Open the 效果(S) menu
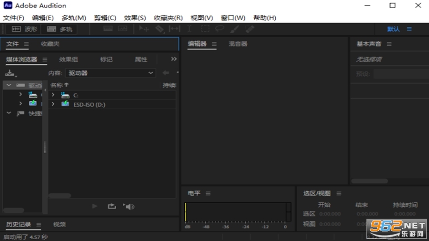The image size is (429, 241). click(x=135, y=18)
